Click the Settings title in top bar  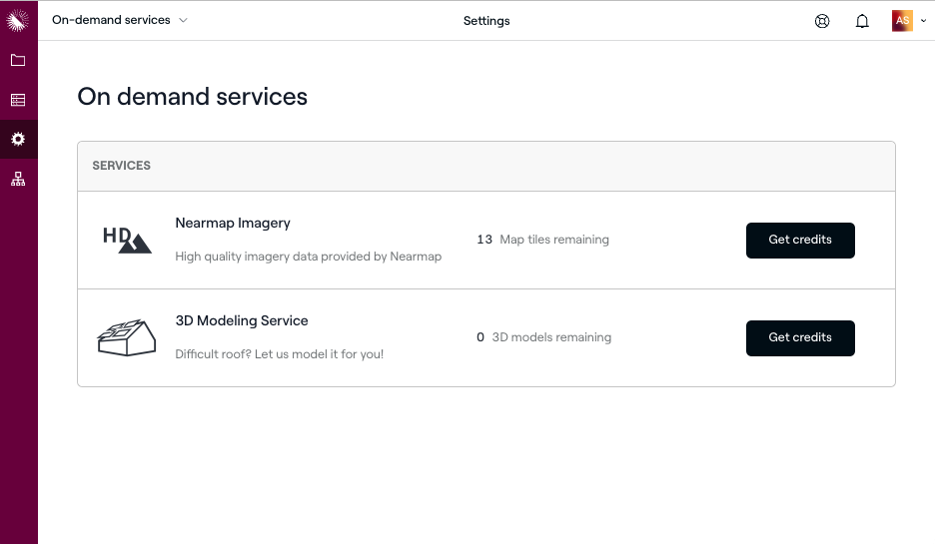(486, 21)
